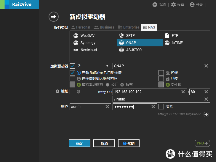The height and width of the screenshot is (162, 216).
Task: Click the 添加 add label
Action: 162,5
